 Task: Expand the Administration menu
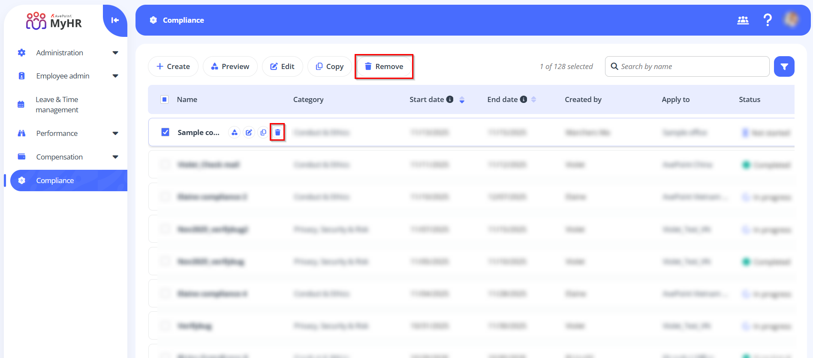pyautogui.click(x=115, y=53)
